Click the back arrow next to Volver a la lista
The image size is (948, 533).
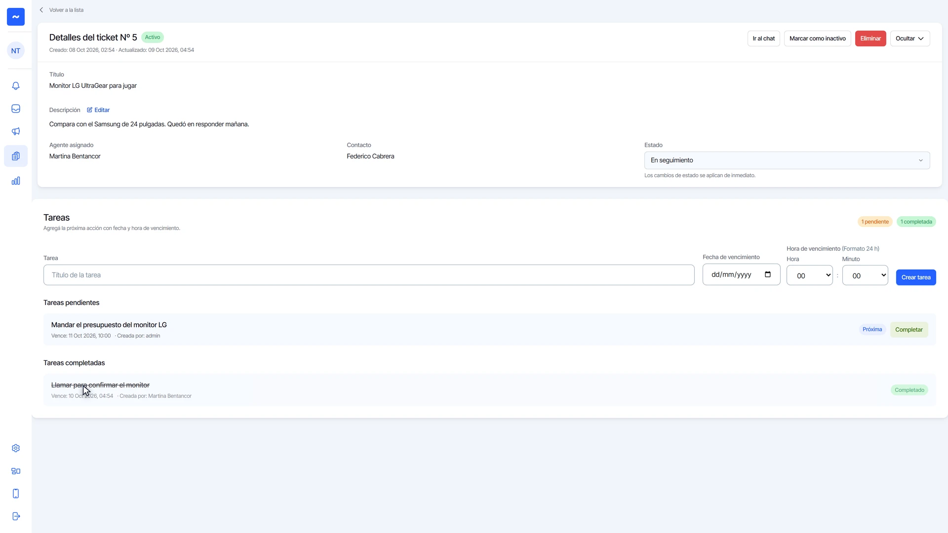click(41, 10)
